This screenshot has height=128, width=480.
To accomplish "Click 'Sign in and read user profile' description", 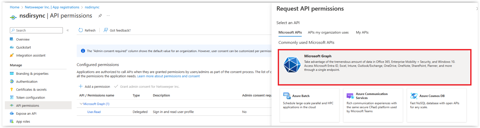I will tap(173, 112).
